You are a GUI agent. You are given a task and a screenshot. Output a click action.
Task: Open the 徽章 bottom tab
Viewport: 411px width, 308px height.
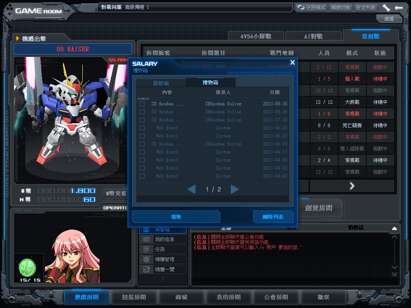pyautogui.click(x=324, y=297)
